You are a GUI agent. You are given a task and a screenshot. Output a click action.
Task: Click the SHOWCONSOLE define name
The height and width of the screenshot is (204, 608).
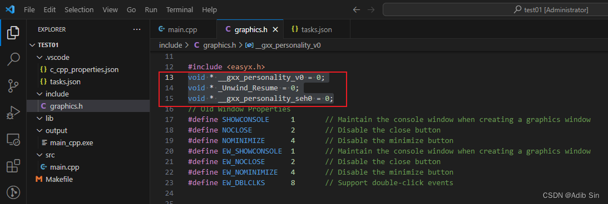245,119
